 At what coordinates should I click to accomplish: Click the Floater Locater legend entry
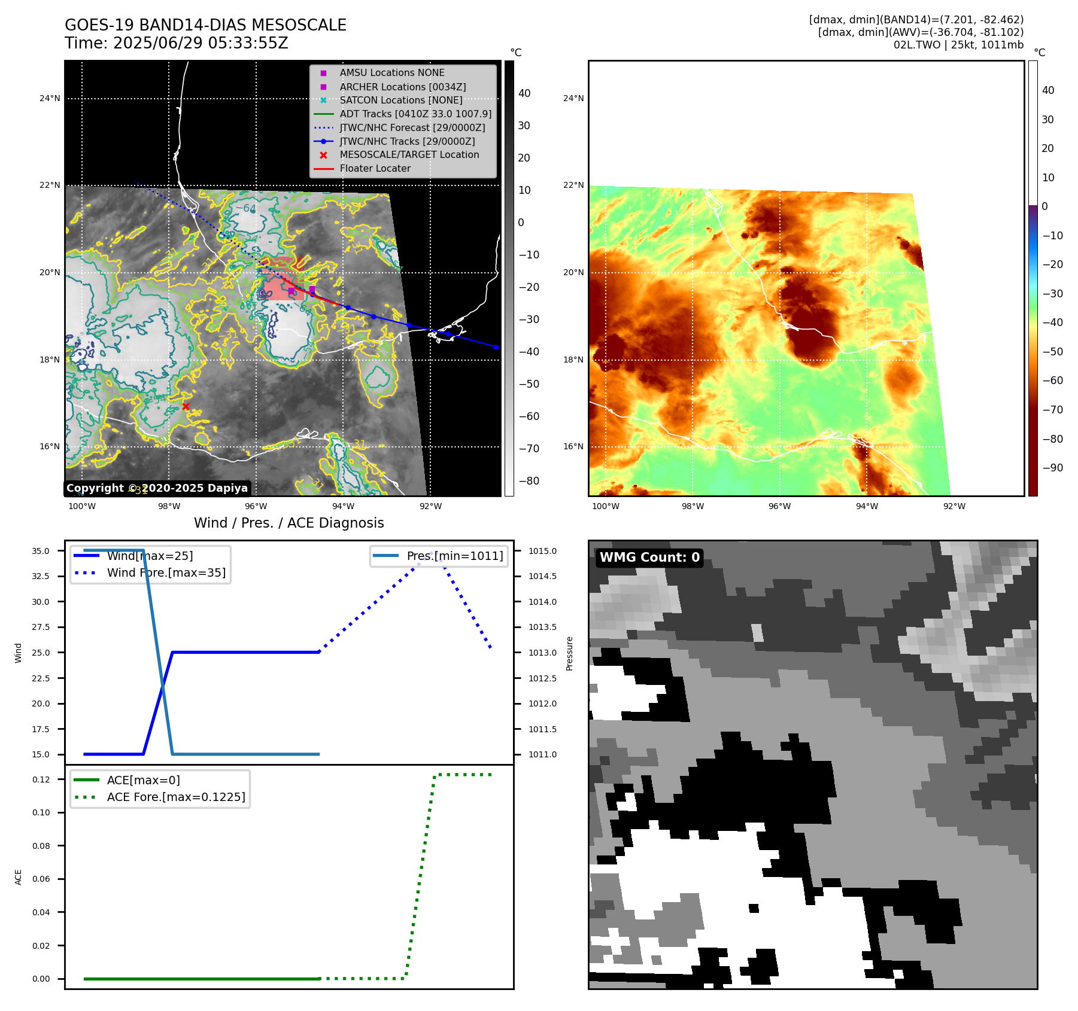(x=362, y=168)
